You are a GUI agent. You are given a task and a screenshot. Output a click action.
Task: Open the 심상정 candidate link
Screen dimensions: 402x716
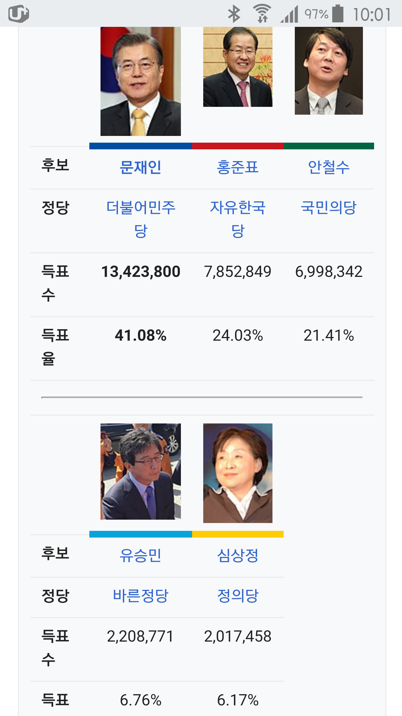pos(238,555)
